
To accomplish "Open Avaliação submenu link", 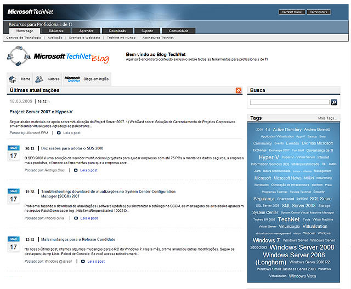I will (55, 38).
